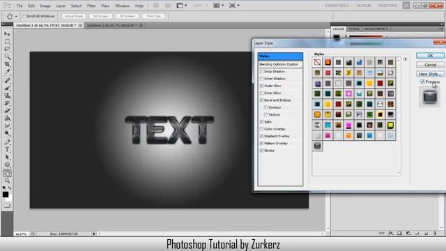Open the Window menu

click(123, 6)
